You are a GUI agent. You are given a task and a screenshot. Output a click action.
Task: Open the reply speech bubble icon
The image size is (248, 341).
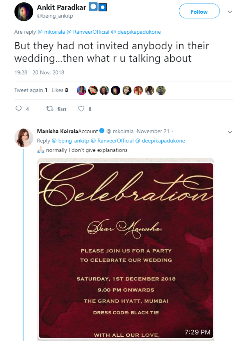pyautogui.click(x=19, y=109)
